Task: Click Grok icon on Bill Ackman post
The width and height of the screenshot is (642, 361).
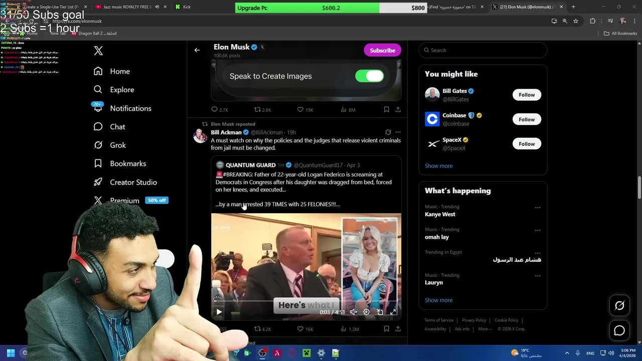Action: click(388, 132)
